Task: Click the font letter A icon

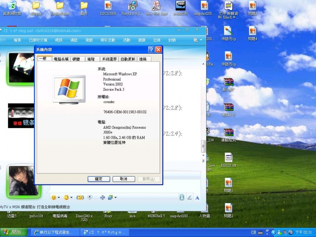Action: (x=197, y=197)
